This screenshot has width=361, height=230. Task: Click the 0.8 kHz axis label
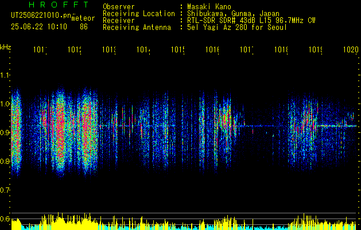pyautogui.click(x=5, y=161)
